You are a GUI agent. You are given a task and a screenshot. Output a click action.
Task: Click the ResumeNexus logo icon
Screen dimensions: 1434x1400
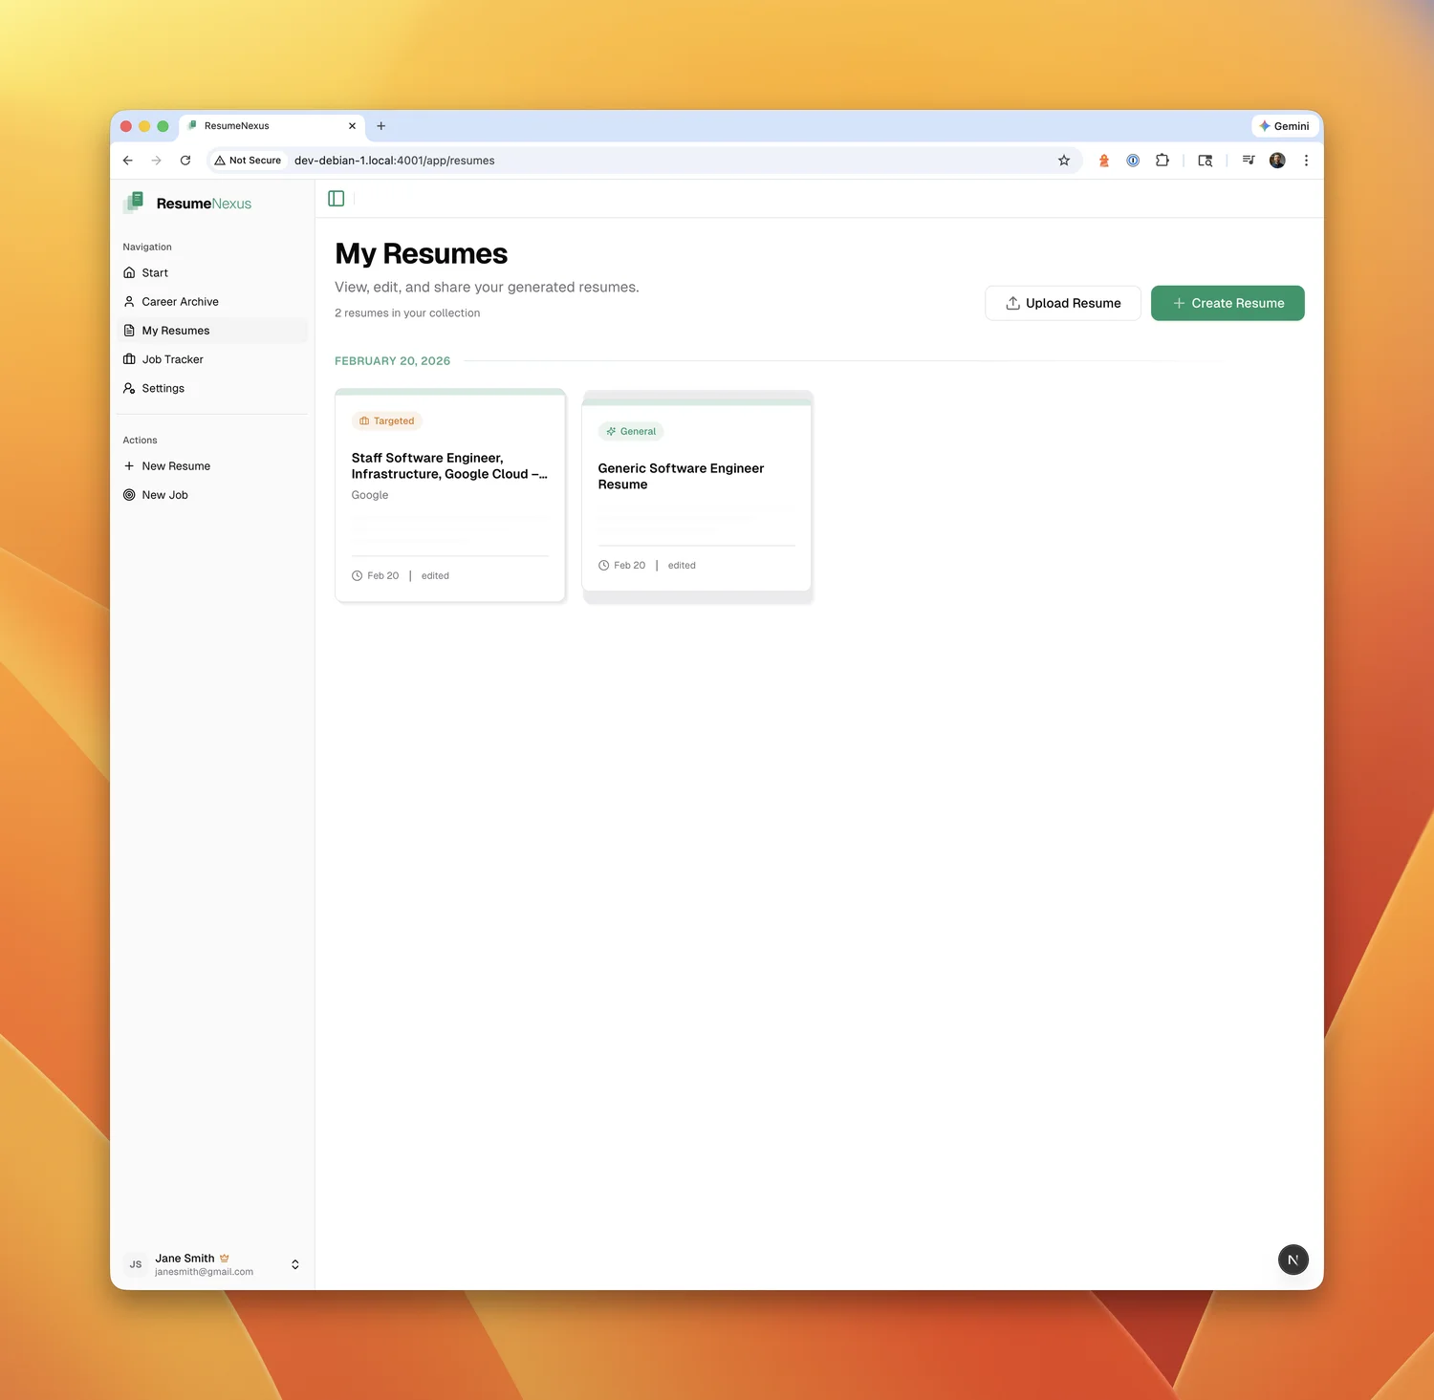pyautogui.click(x=134, y=203)
